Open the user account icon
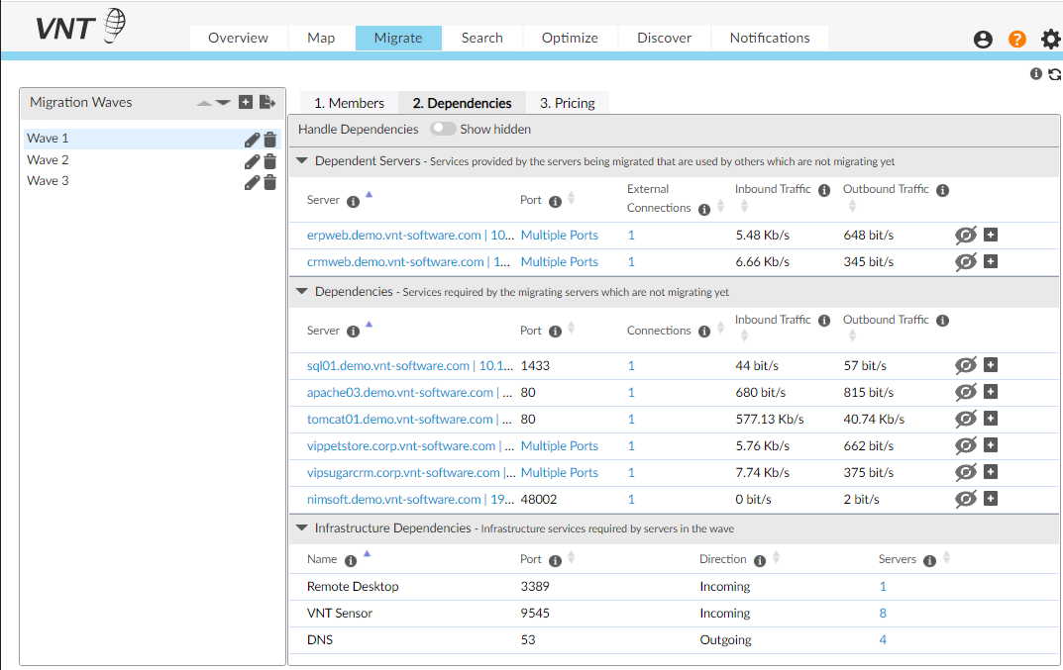The image size is (1063, 670). pyautogui.click(x=983, y=39)
